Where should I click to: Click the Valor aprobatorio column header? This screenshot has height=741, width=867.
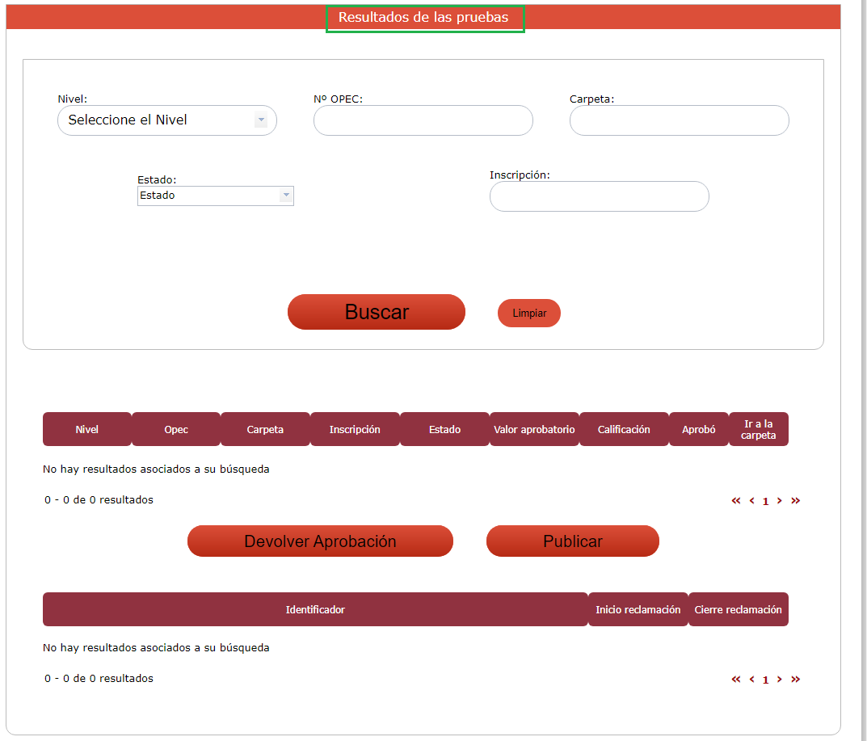(534, 430)
